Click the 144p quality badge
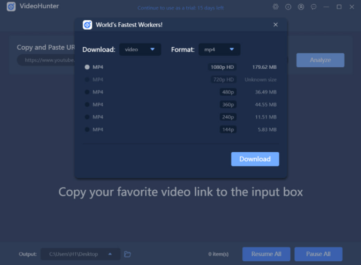Screen dimensions: 361x265 228,129
